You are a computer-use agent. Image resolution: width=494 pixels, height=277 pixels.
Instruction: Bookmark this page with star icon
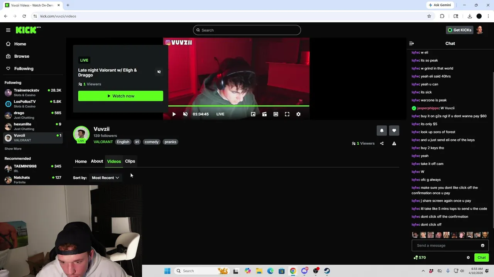coord(429,16)
